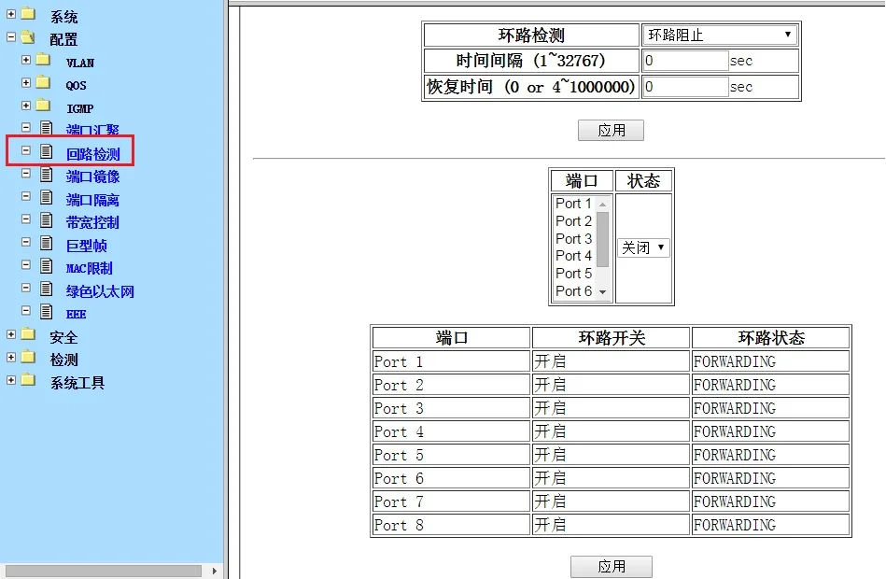
Task: Click the VLAN folder icon
Action: click(44, 60)
